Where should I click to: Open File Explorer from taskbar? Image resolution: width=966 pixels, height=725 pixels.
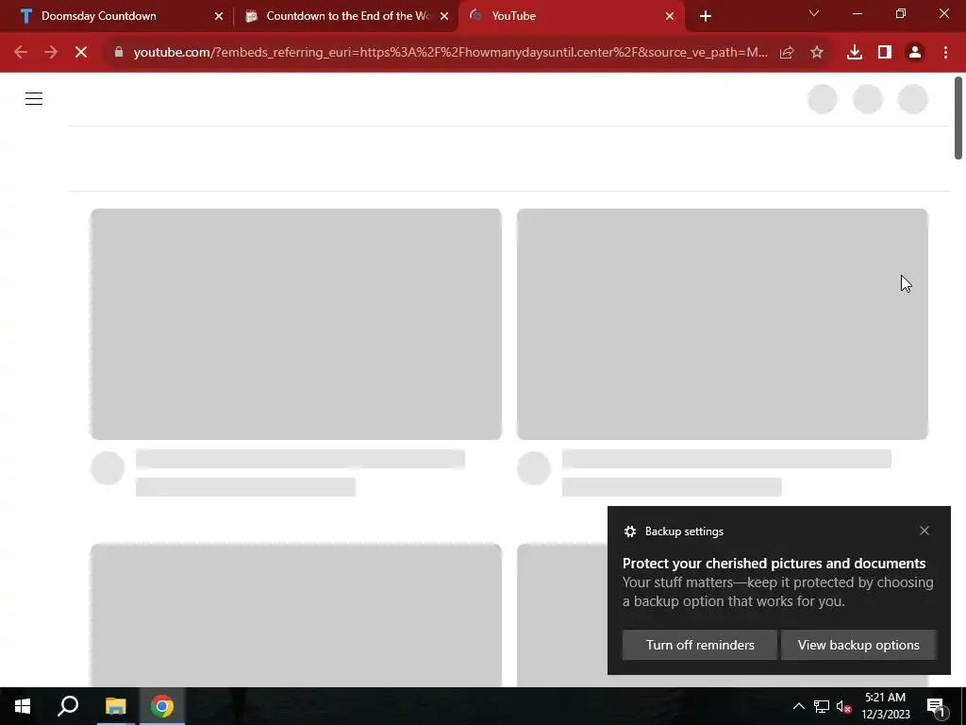pos(115,706)
